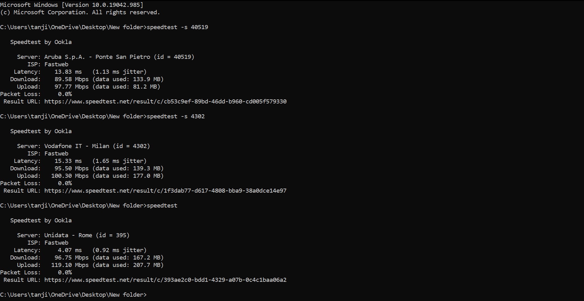
Task: Click the "speedtest -s 40519" command text
Action: pos(177,27)
